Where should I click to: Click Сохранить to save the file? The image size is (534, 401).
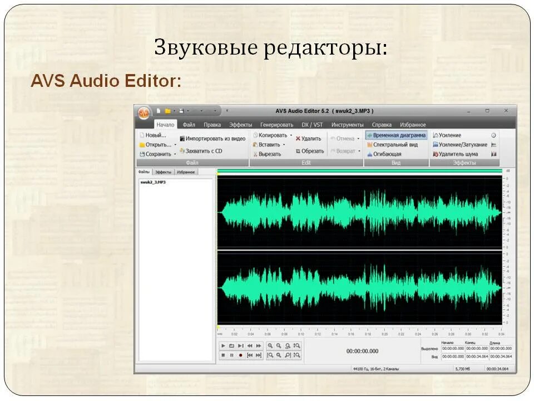click(x=155, y=154)
